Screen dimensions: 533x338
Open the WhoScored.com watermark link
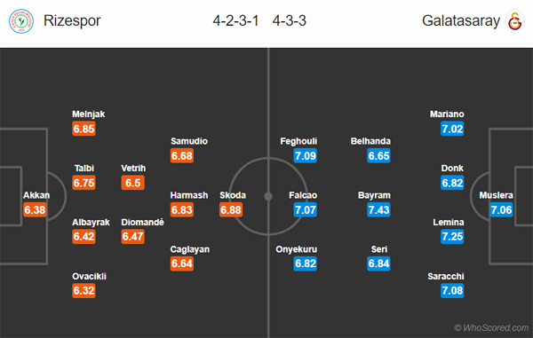491,327
